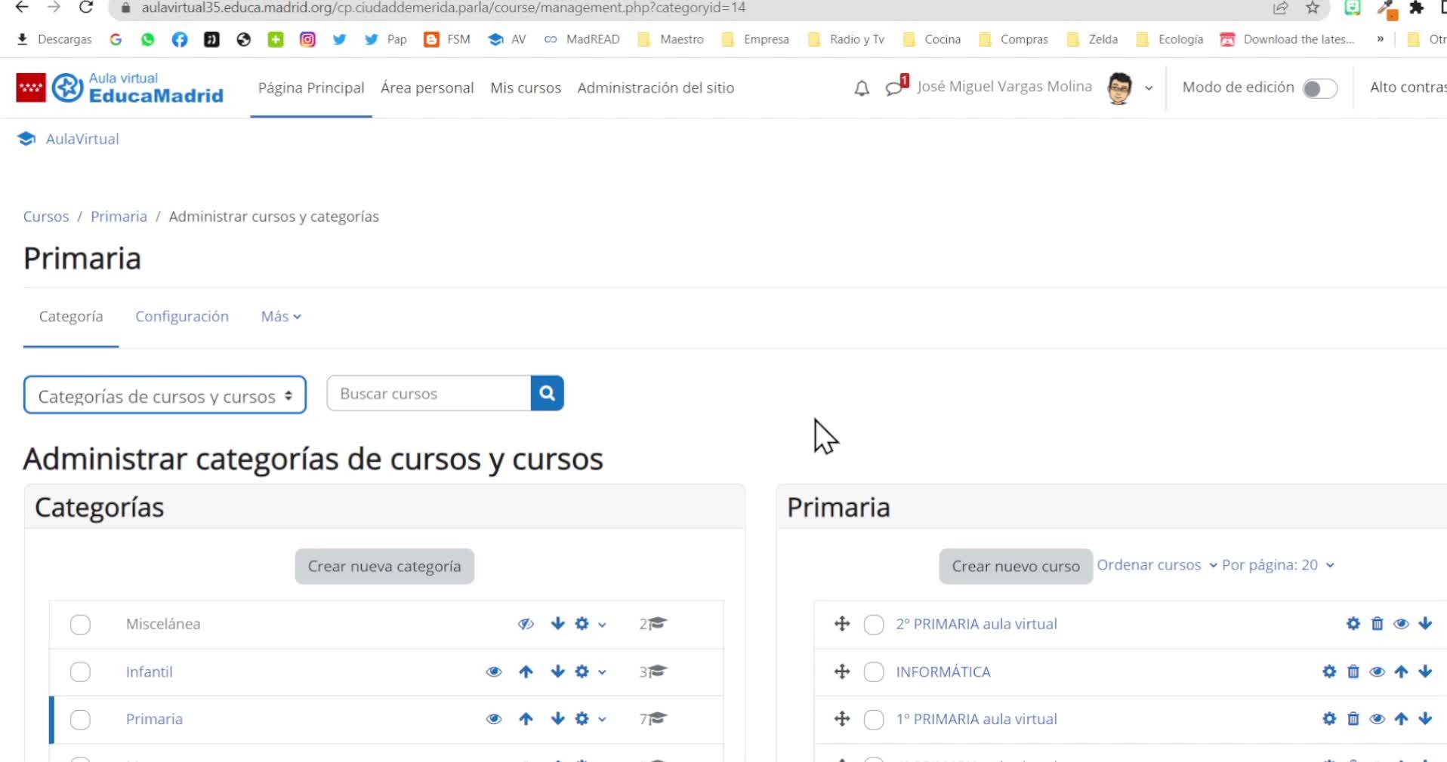The image size is (1447, 762).
Task: Click the drag handle of INFORMÁTICA course
Action: (x=842, y=671)
